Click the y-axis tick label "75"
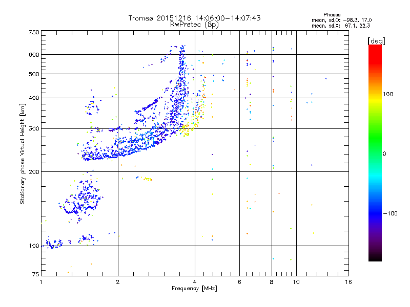 pyautogui.click(x=36, y=274)
